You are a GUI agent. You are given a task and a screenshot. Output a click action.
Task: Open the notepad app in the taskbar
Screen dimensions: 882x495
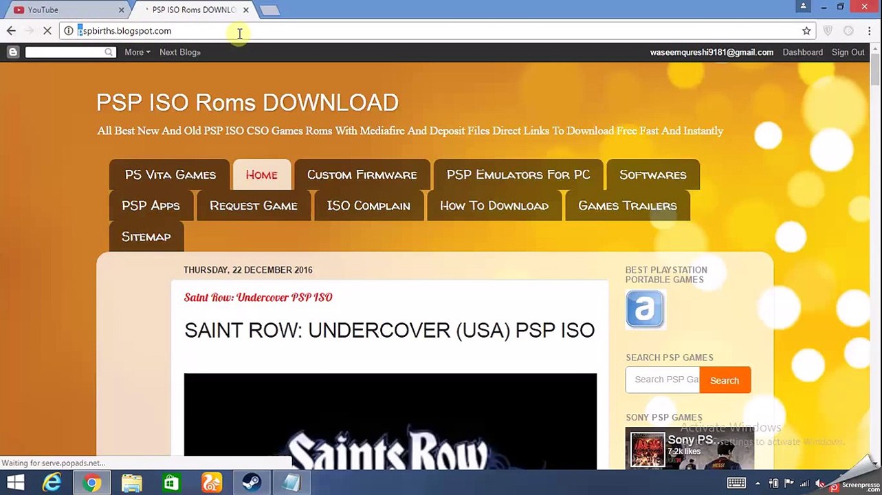pyautogui.click(x=291, y=483)
